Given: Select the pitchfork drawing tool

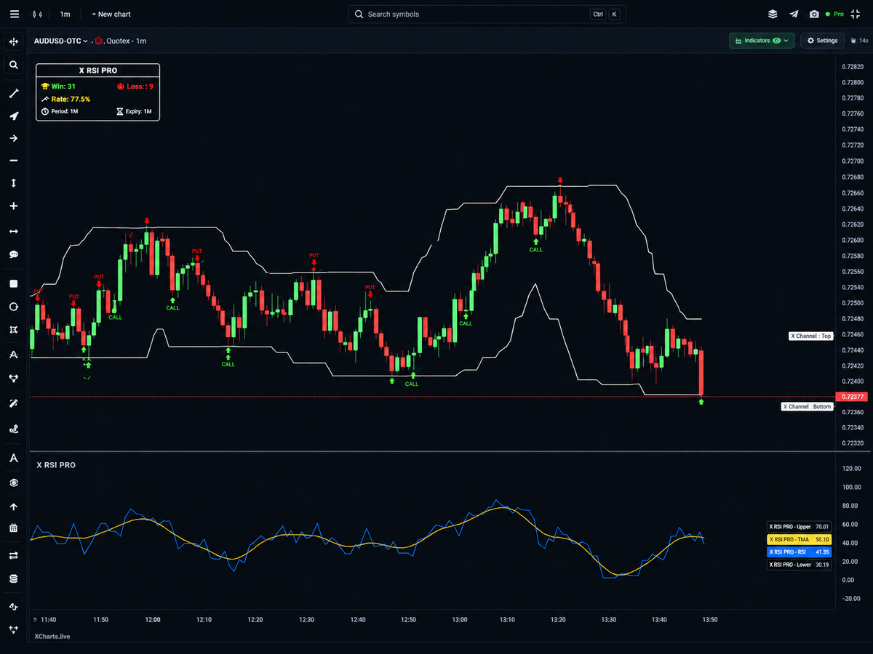Looking at the screenshot, I should coord(13,378).
